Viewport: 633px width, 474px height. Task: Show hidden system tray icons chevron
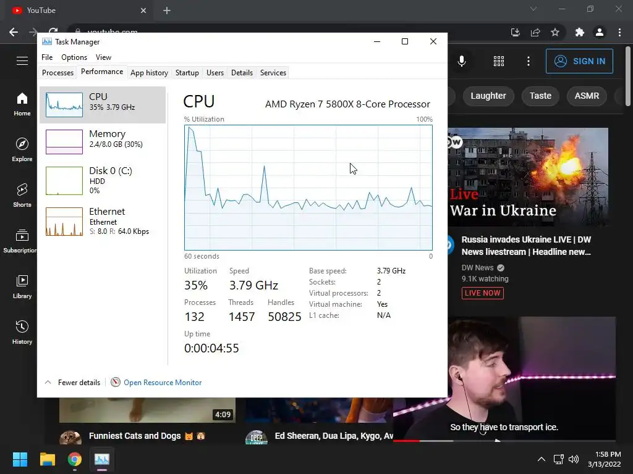(x=542, y=459)
